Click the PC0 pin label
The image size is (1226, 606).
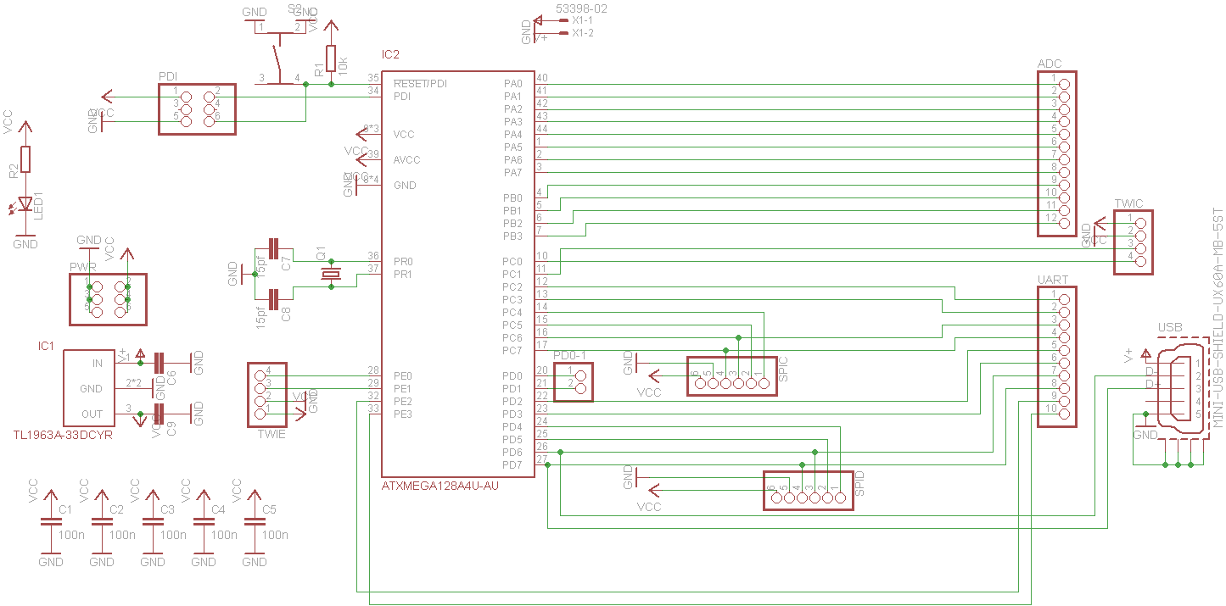click(512, 262)
